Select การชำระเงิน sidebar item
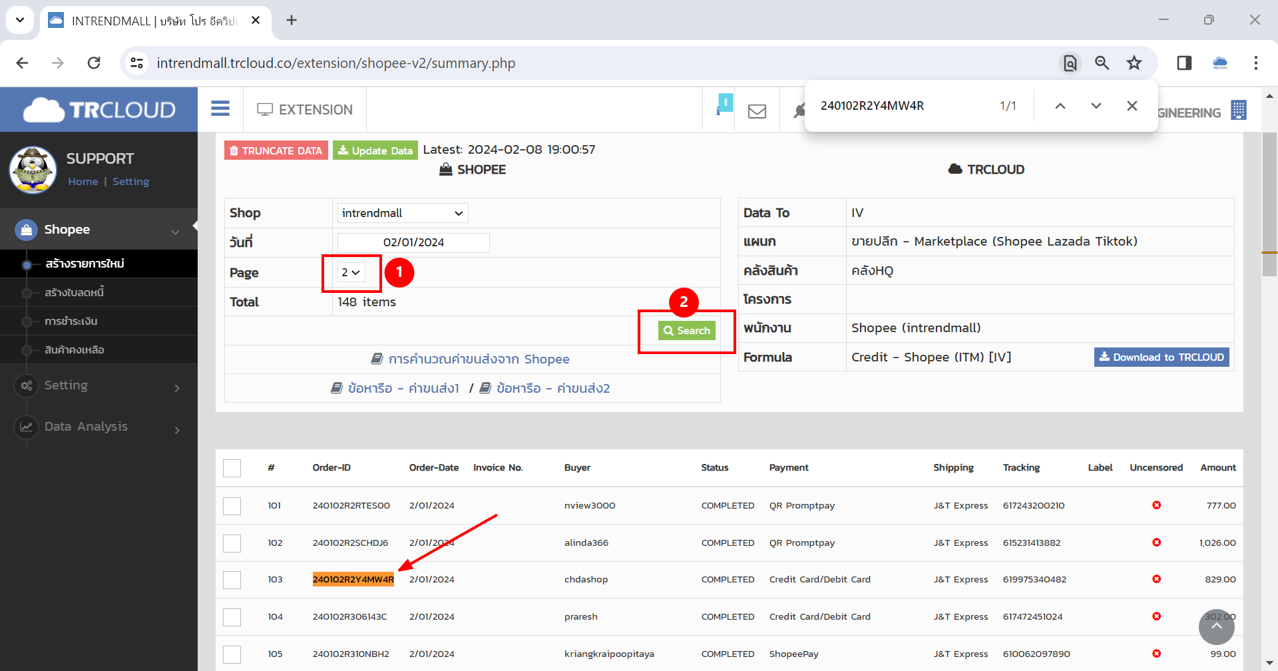The image size is (1278, 671). 99,321
